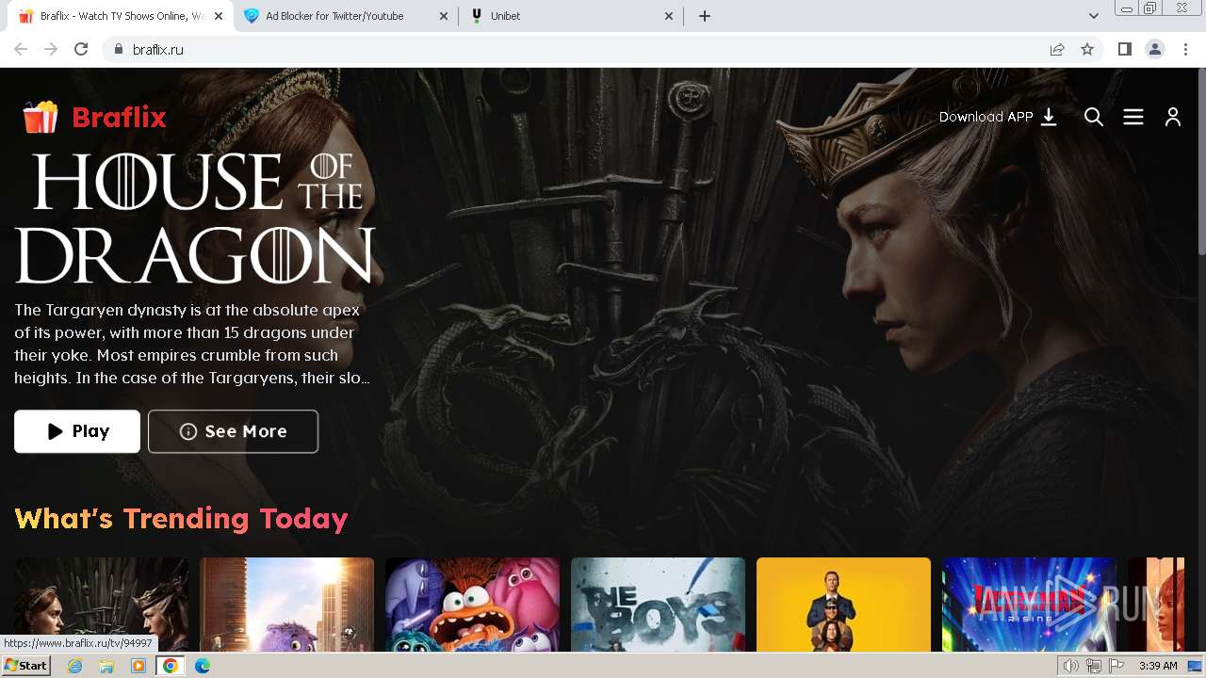Open the purple creature city movie thumbnail
Viewport: 1206px width, 678px height.
pos(286,605)
